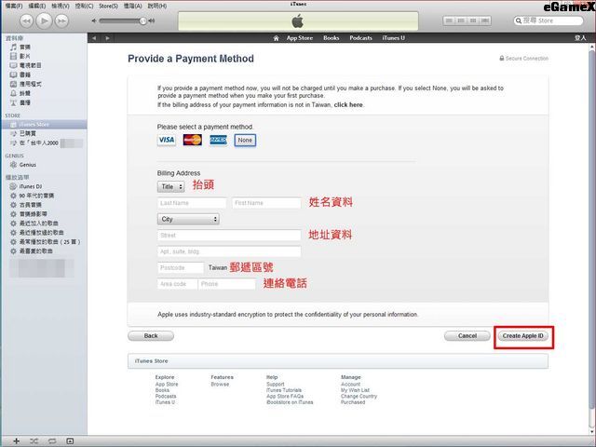Open the Books tab

(x=332, y=38)
